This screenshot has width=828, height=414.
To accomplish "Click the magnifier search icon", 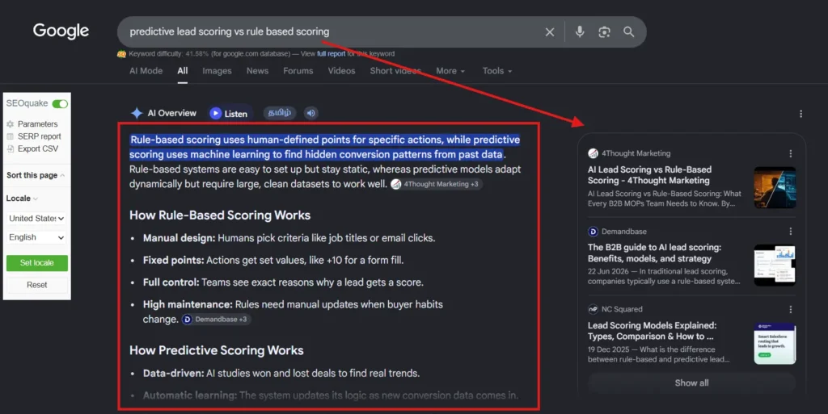I will (628, 31).
